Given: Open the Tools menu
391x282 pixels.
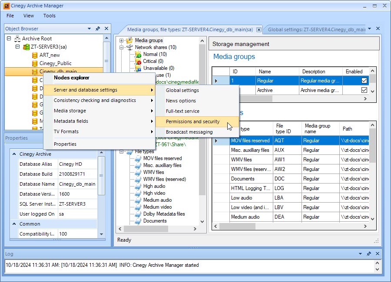Looking at the screenshot, I should point(50,16).
